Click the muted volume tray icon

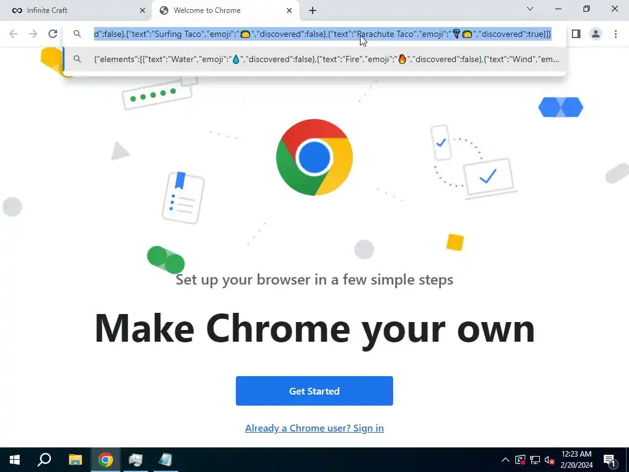[550, 460]
